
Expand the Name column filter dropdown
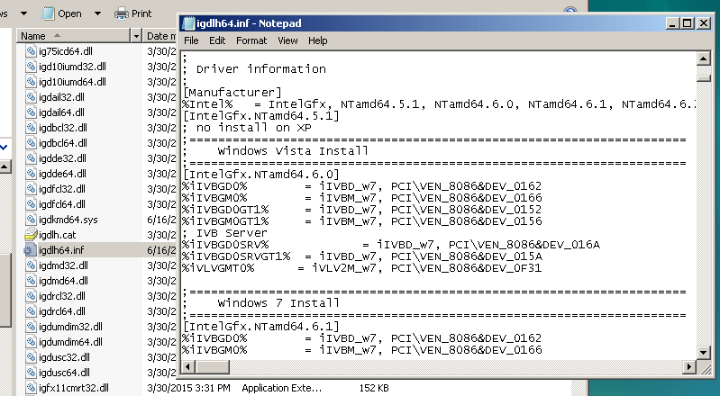coord(136,36)
